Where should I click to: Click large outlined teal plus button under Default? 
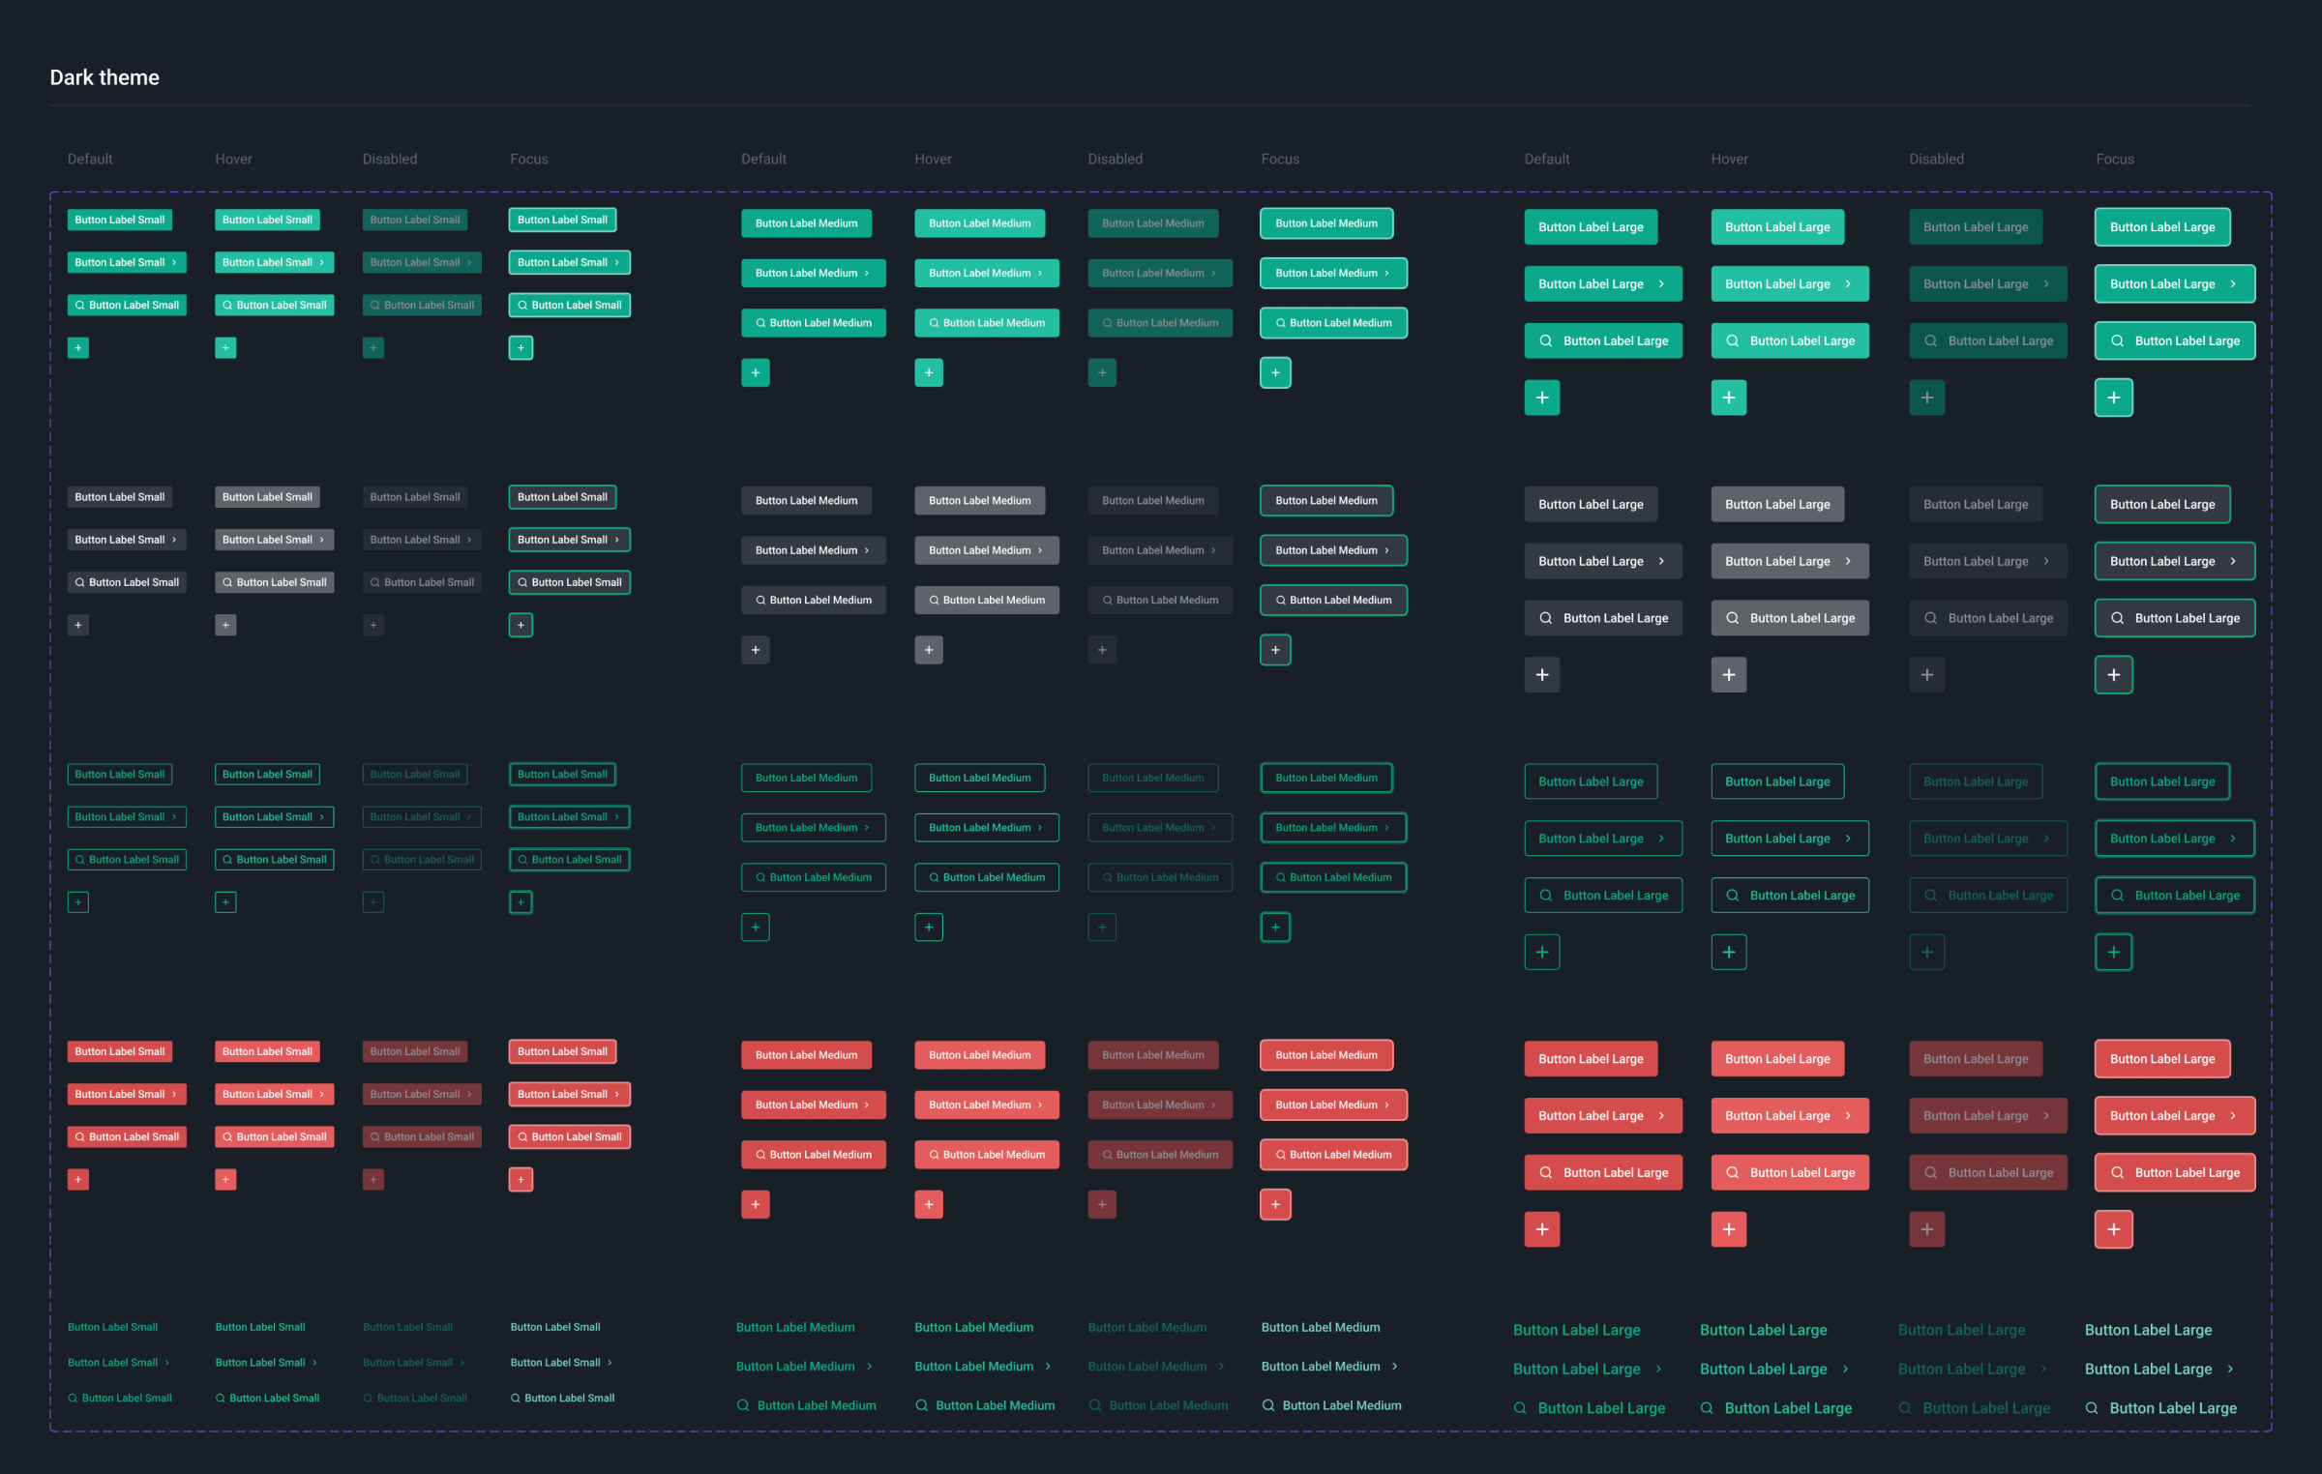(1541, 953)
